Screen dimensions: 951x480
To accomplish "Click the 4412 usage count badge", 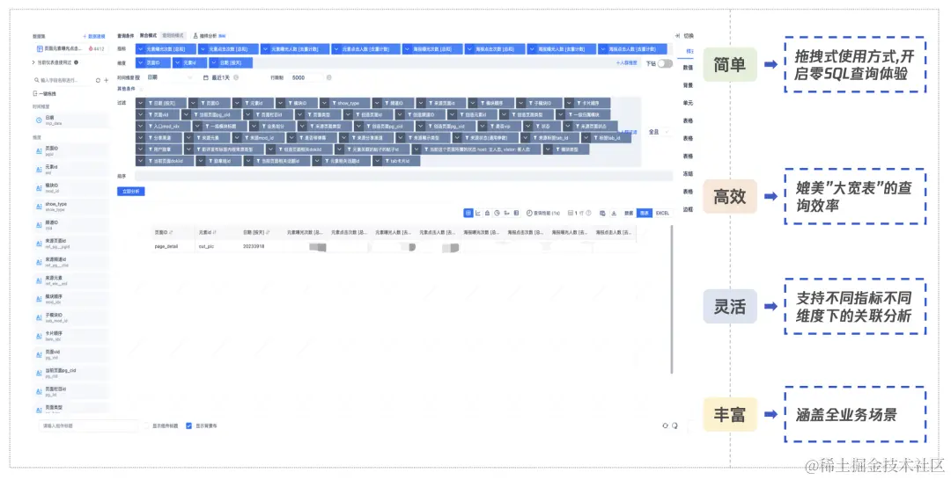I will 97,48.
